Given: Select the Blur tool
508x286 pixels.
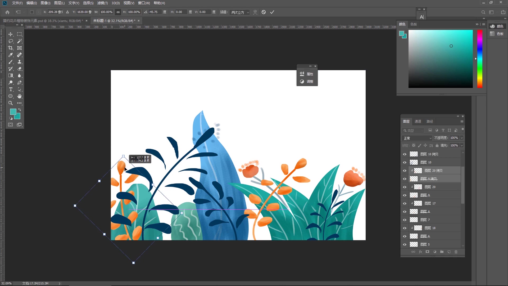Looking at the screenshot, I should pos(19,75).
